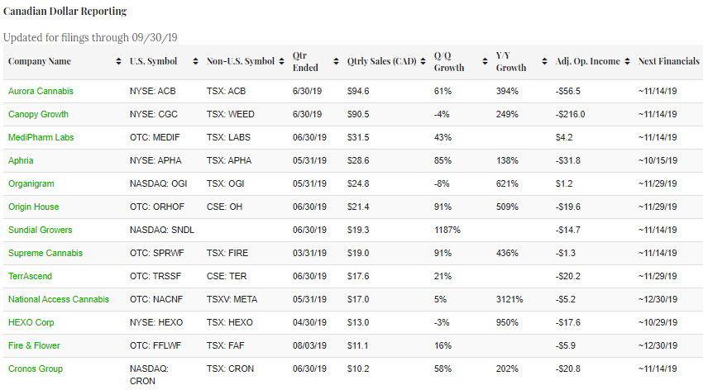Open Canopy Growth company link
The width and height of the screenshot is (703, 390).
[38, 114]
